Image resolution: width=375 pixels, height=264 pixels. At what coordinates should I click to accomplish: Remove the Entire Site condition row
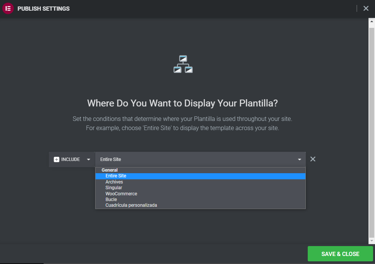point(313,159)
